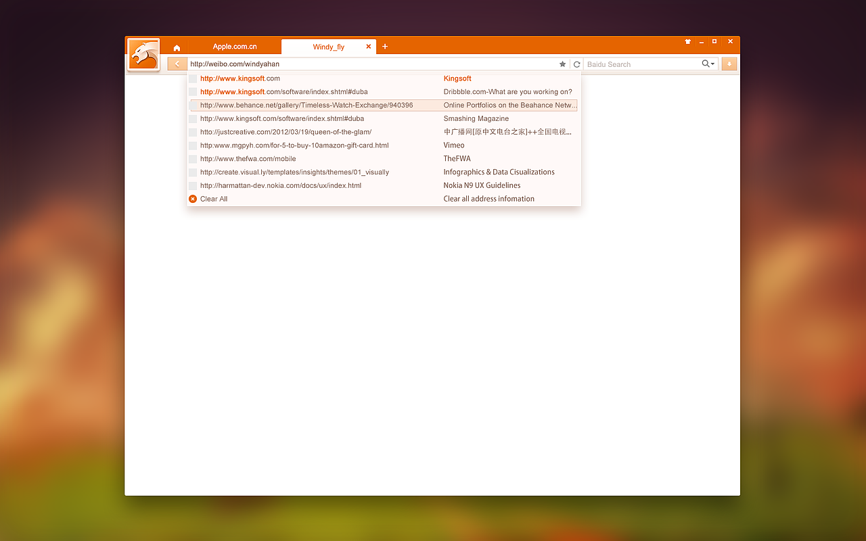Click the leopard browser logo
Image resolution: width=866 pixels, height=541 pixels.
143,54
